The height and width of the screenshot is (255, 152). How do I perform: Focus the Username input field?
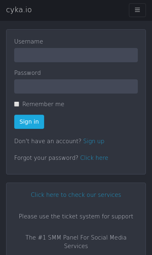click(76, 55)
